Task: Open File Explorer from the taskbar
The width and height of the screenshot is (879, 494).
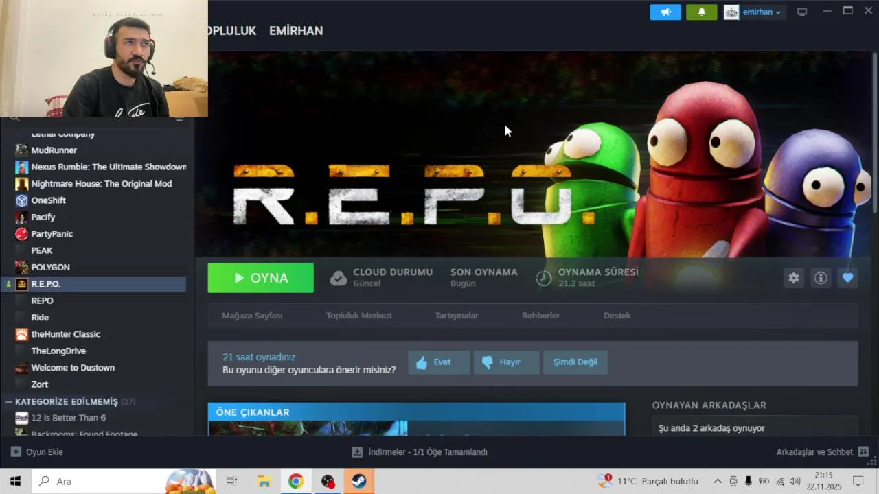Action: pos(264,481)
